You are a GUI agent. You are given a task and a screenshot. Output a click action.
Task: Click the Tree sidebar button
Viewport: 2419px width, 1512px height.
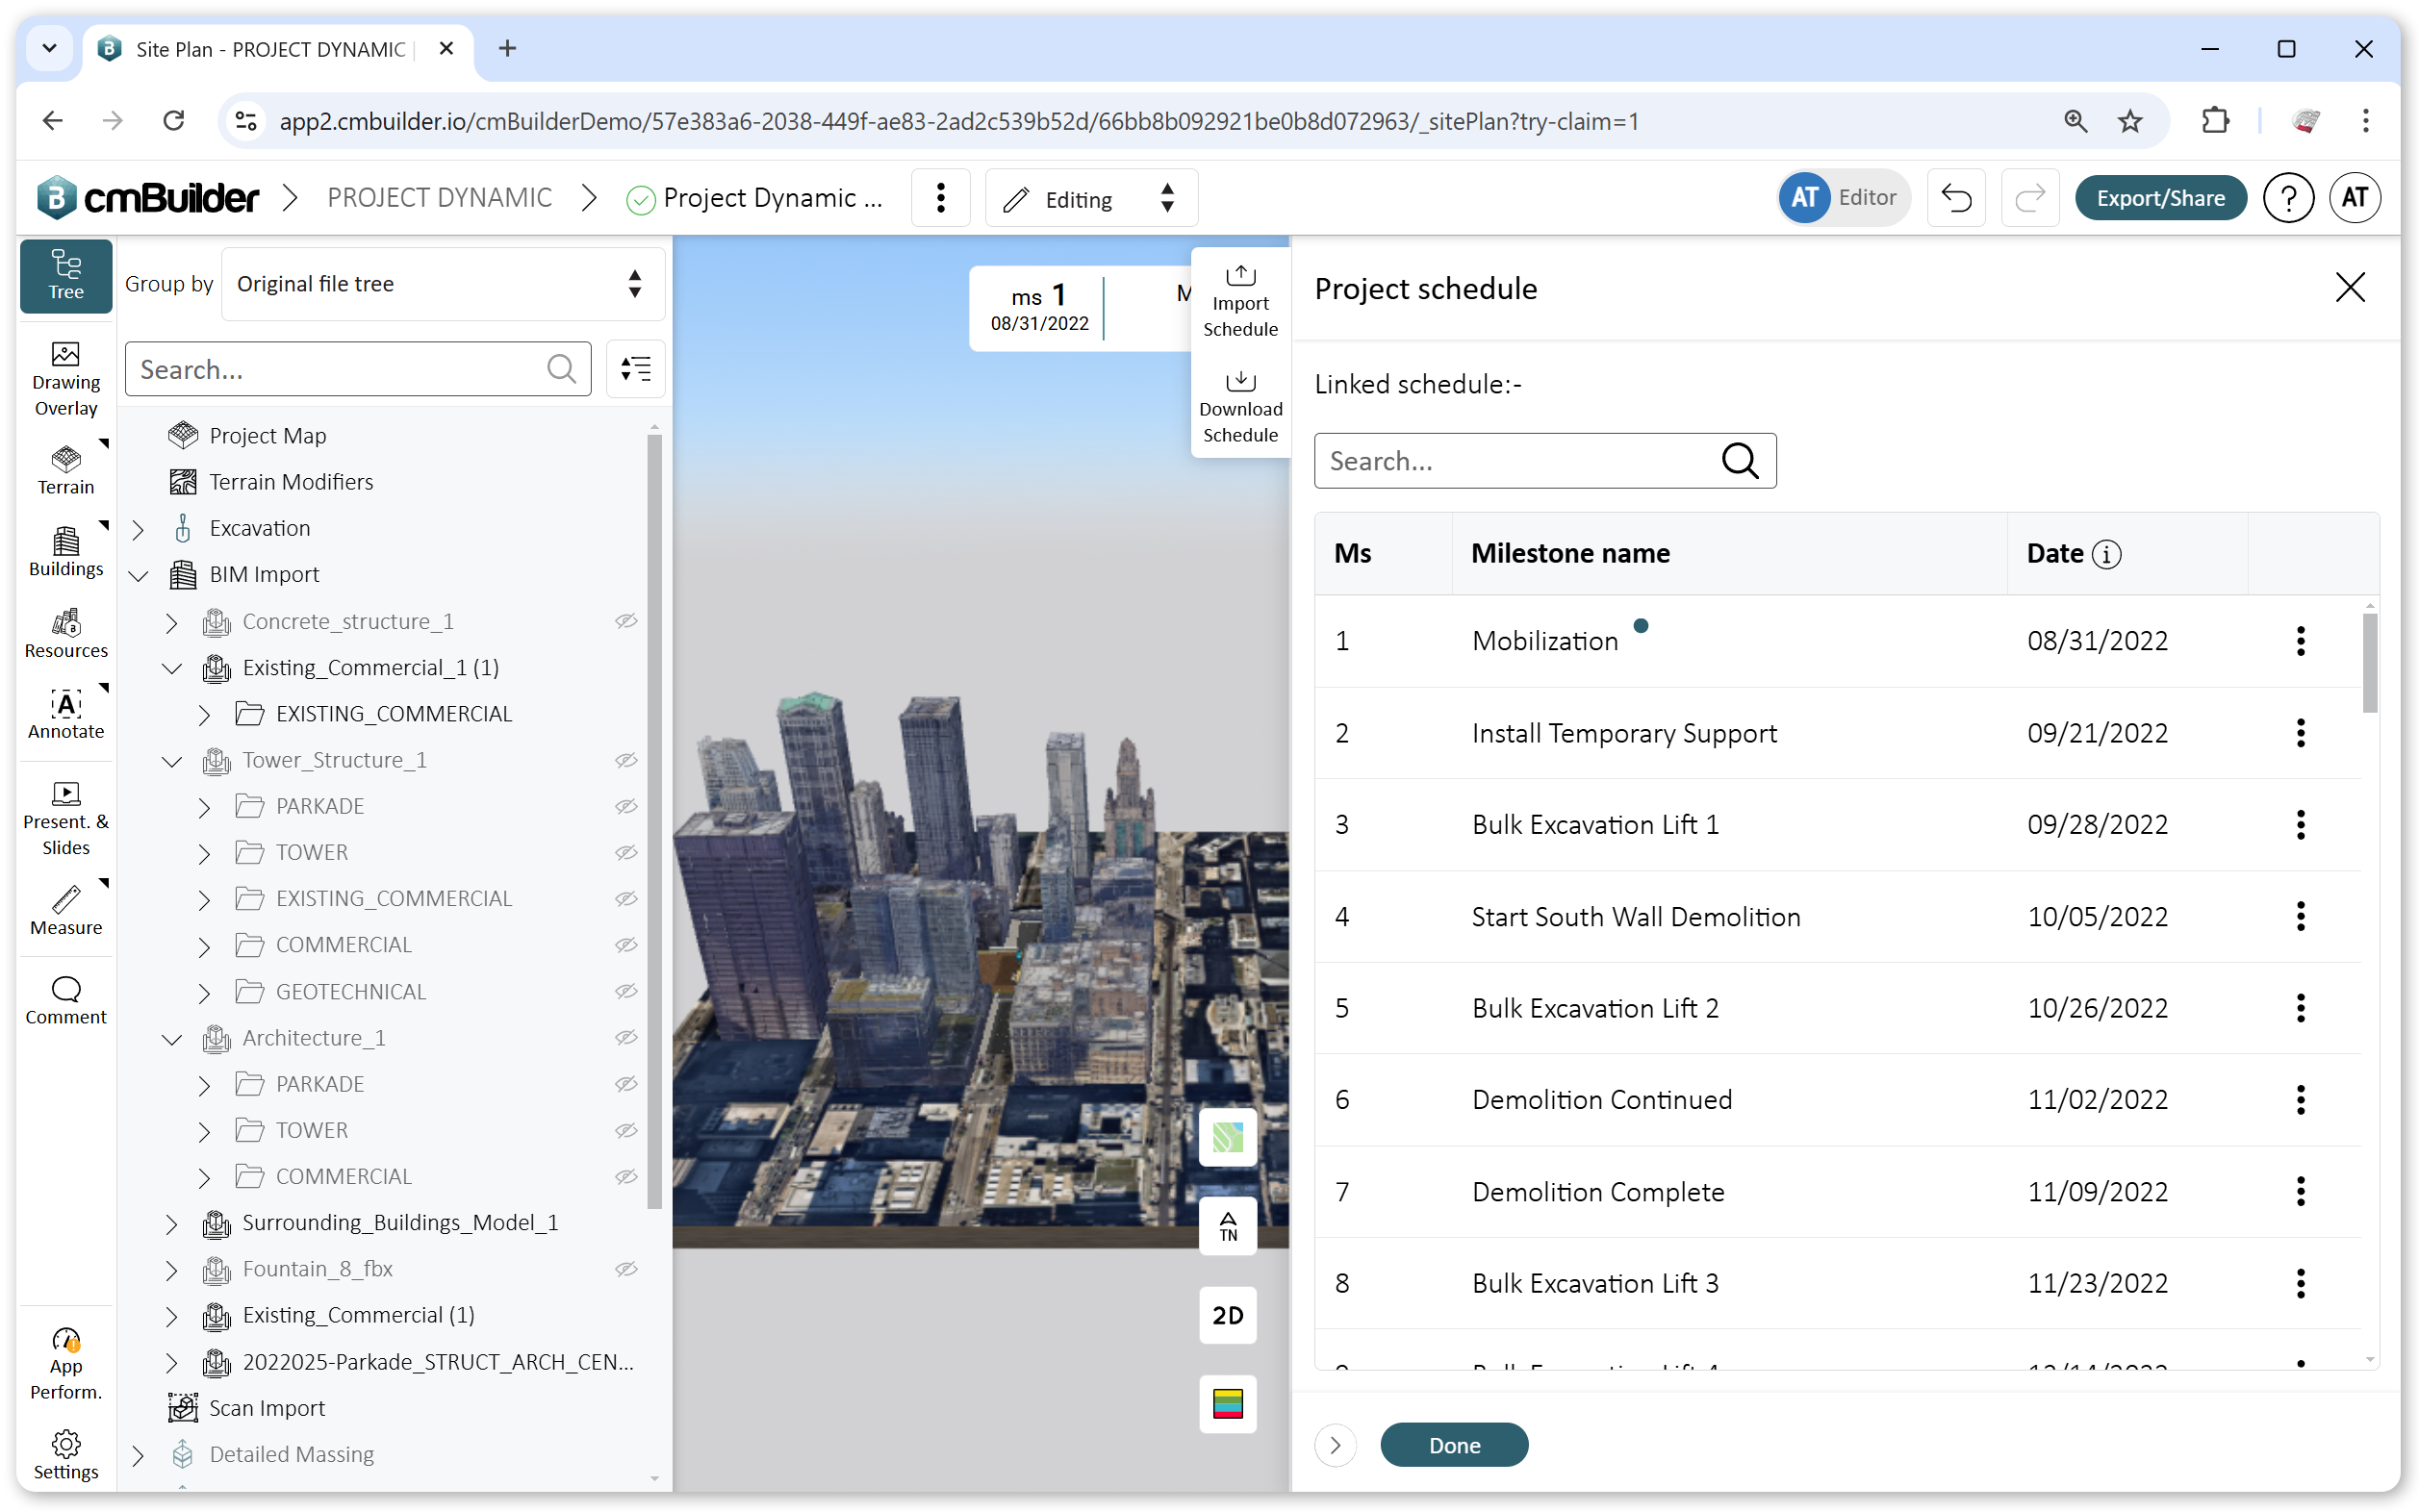click(66, 275)
